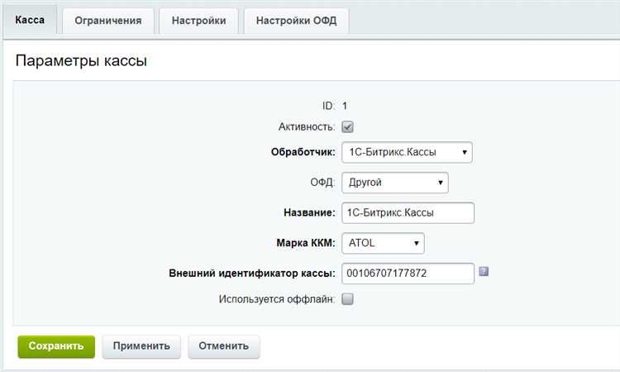Click the Обработчик label

[x=303, y=152]
